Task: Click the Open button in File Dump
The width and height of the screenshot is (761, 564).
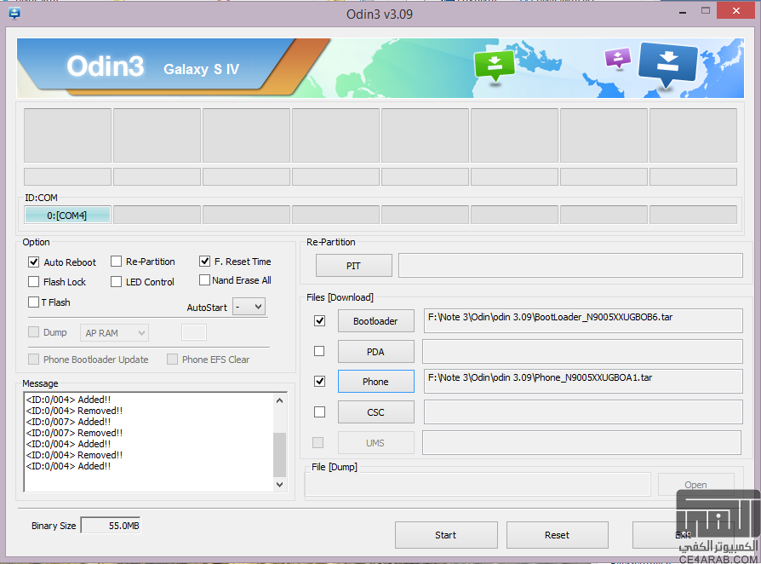Action: [x=696, y=484]
